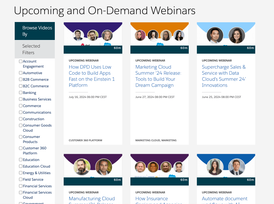
Task: Open the Insurance Carriers webinar thumbnail
Action: click(159, 169)
